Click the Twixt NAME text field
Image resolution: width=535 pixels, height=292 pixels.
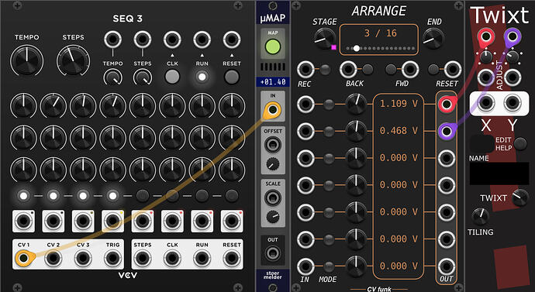(x=499, y=173)
